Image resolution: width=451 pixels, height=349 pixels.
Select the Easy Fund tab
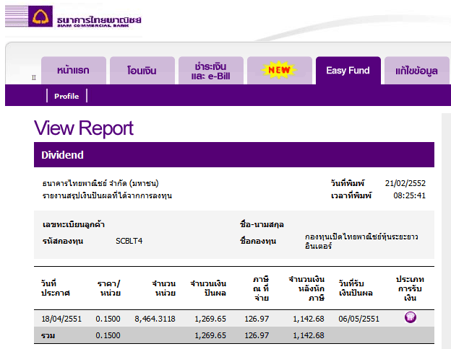[348, 71]
